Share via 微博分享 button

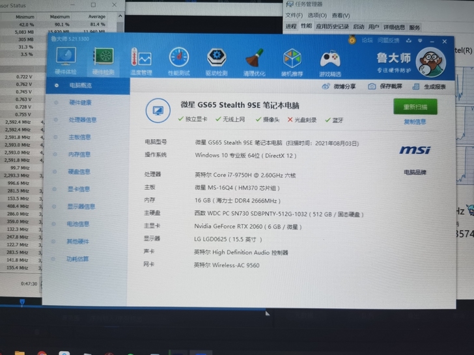[339, 86]
